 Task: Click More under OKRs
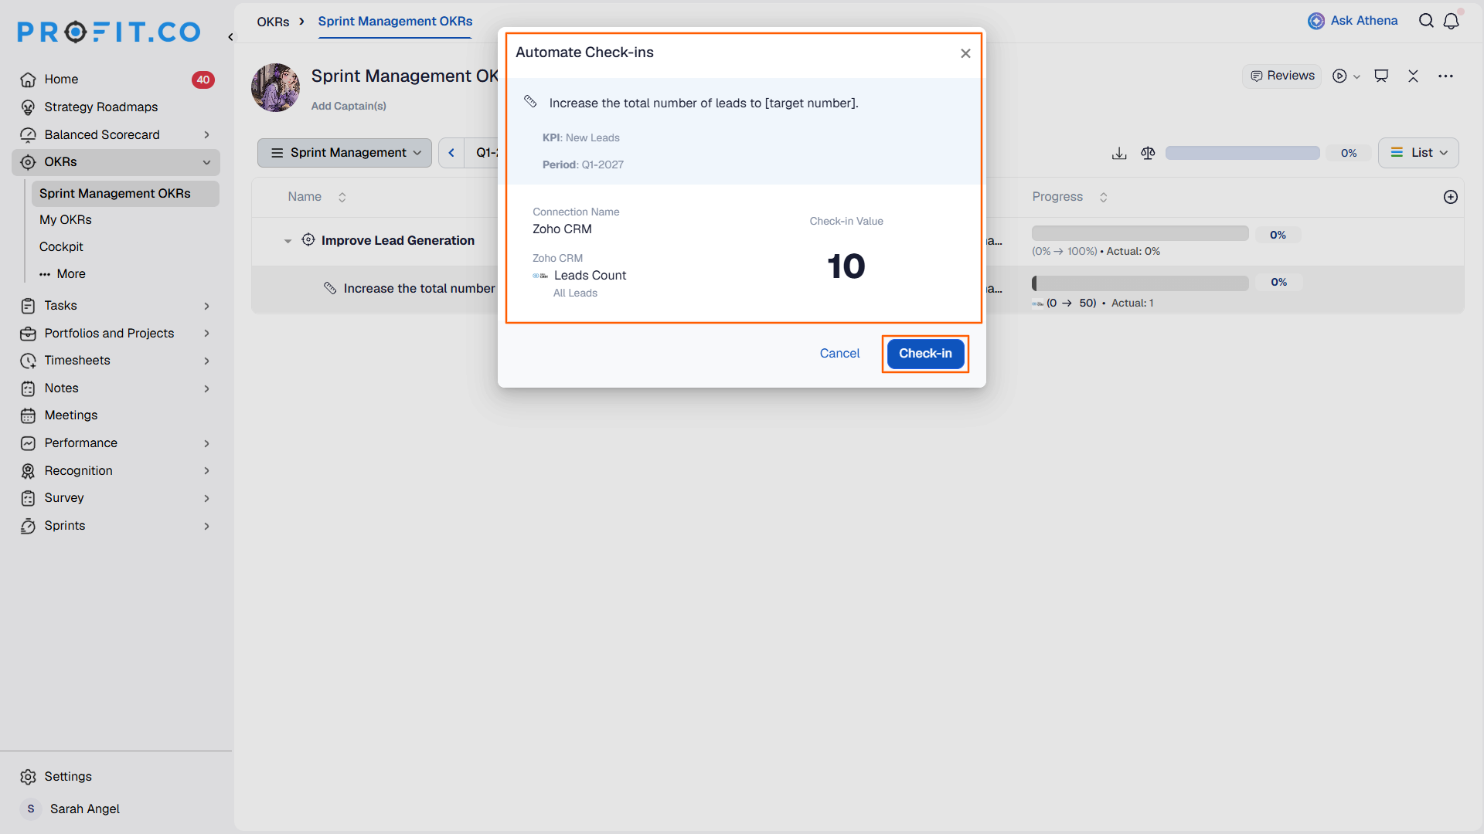click(63, 274)
